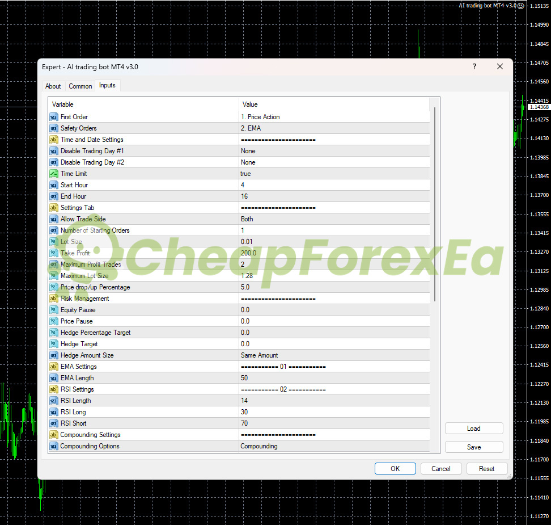Click the Reset button

point(486,468)
